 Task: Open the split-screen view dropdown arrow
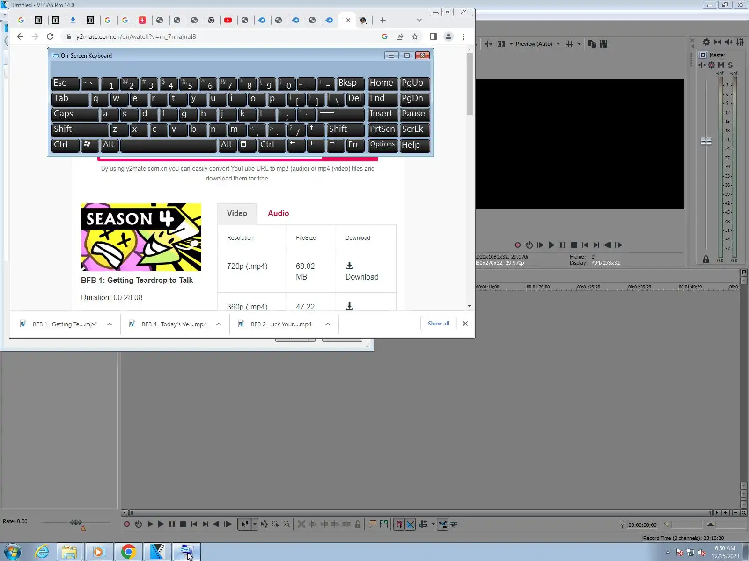coord(511,44)
